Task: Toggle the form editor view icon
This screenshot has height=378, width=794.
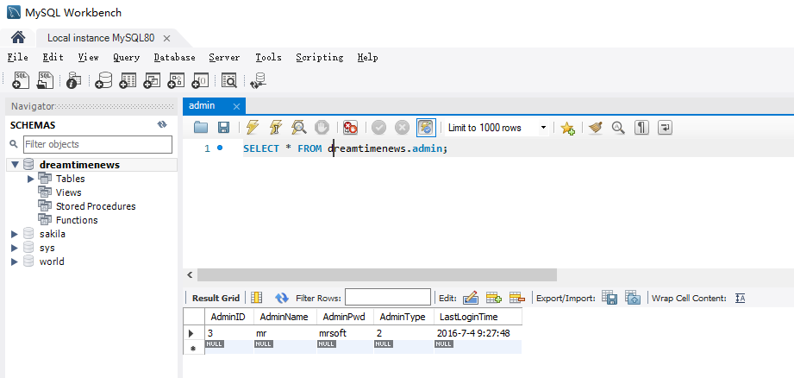Action: 257,298
